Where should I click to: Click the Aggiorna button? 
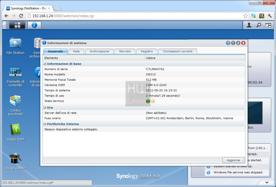tap(233, 160)
